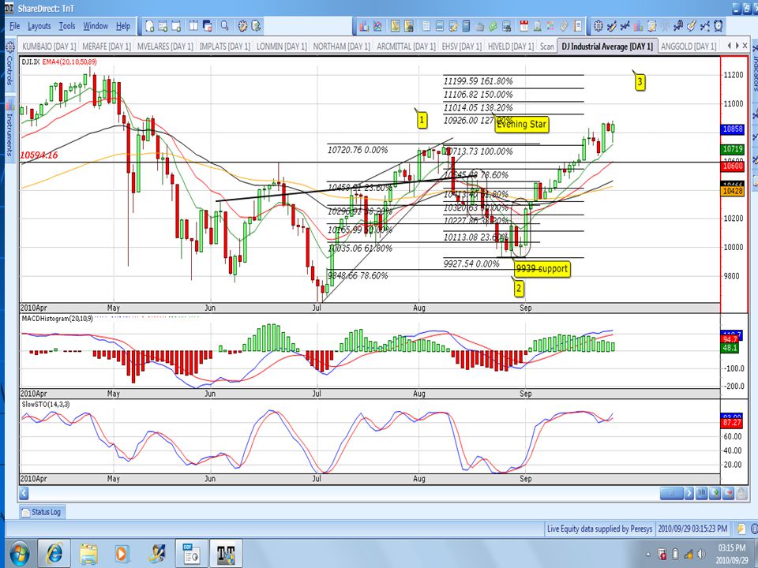758x568 pixels.
Task: Click the cascade windows icon
Action: [x=208, y=27]
